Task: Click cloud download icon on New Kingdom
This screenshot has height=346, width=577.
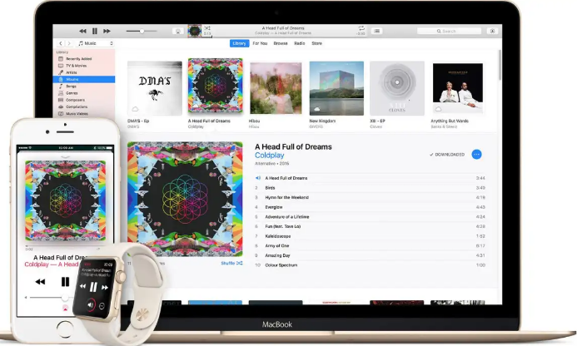Action: point(317,109)
